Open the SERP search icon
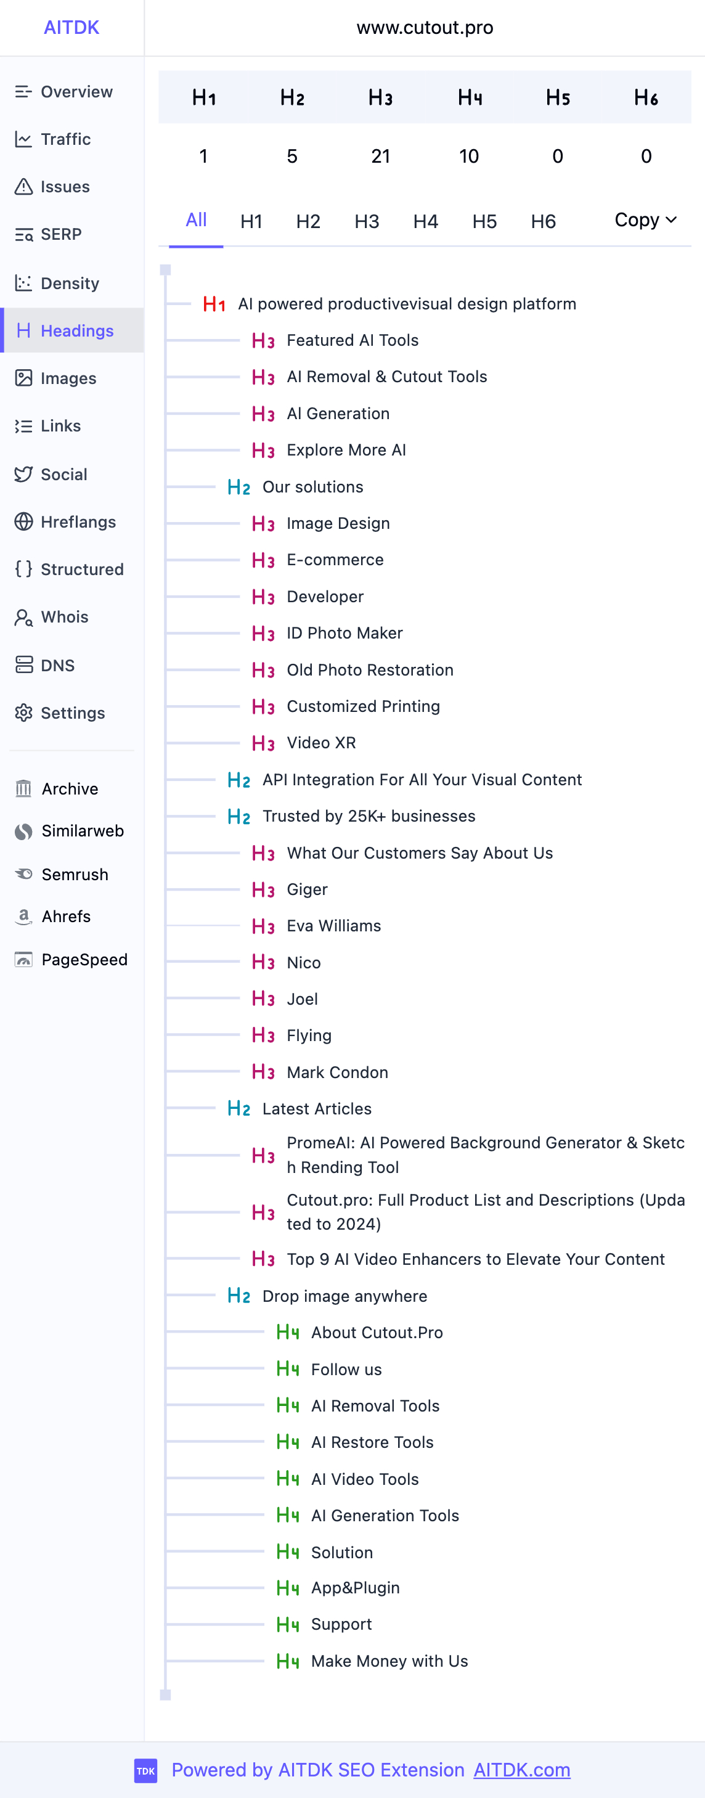705x1798 pixels. click(24, 234)
